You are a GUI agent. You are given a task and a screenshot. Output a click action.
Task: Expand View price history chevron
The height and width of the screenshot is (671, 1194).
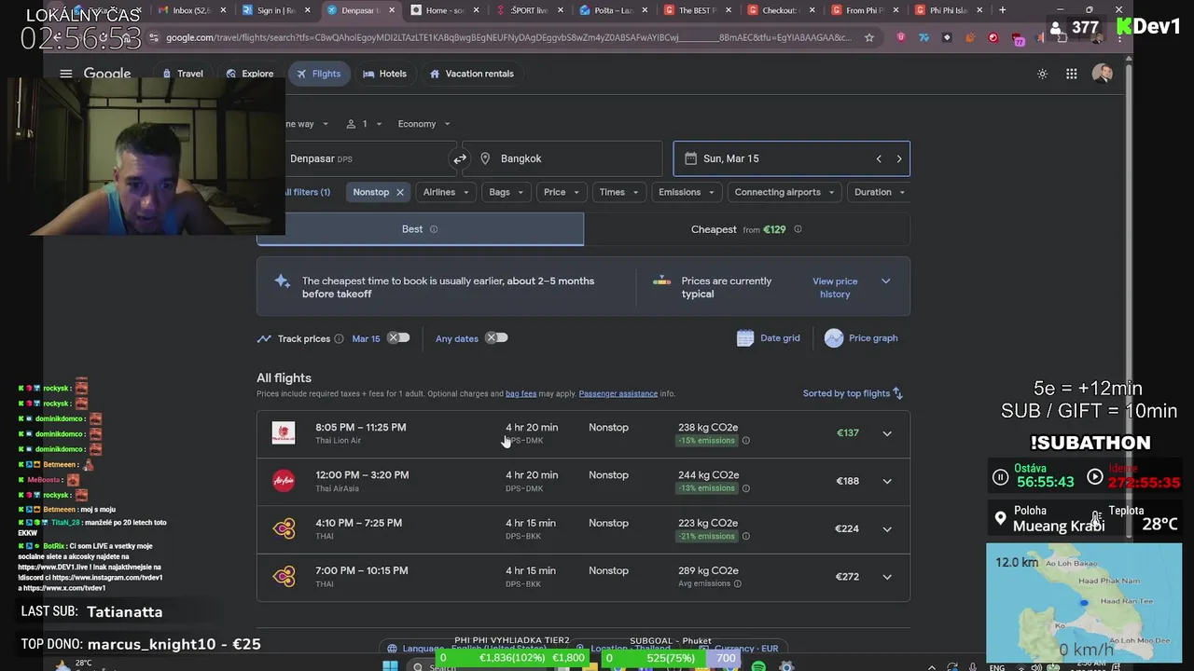click(x=886, y=281)
